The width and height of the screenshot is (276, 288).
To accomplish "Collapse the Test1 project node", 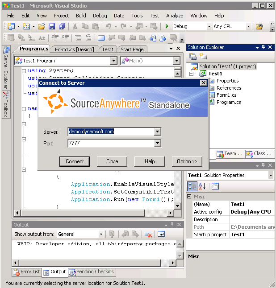I will [191, 74].
